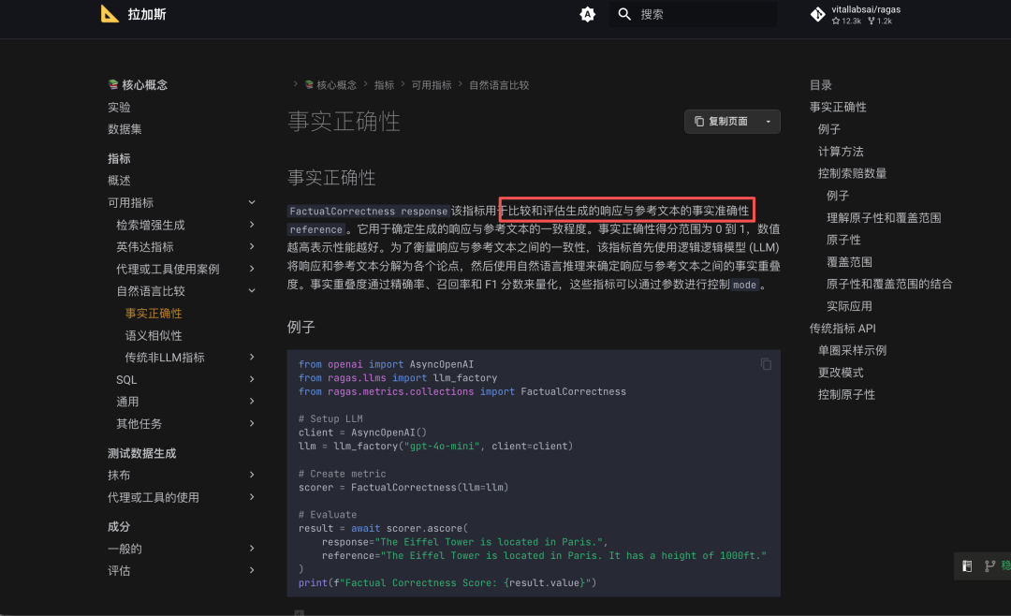
Task: Select 实验 in the left navigation
Action: pos(119,108)
